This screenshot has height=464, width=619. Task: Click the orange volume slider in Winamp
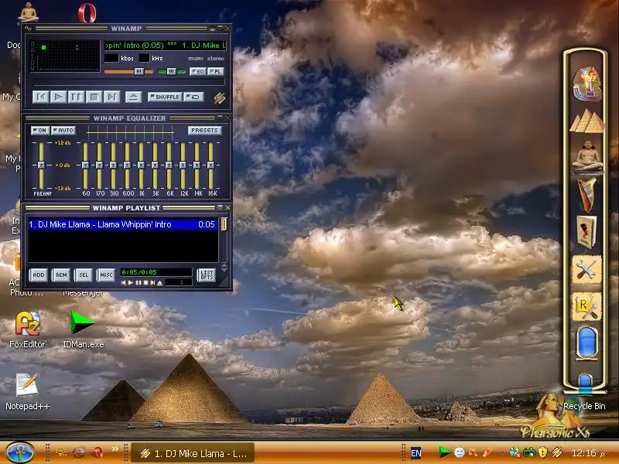click(128, 71)
